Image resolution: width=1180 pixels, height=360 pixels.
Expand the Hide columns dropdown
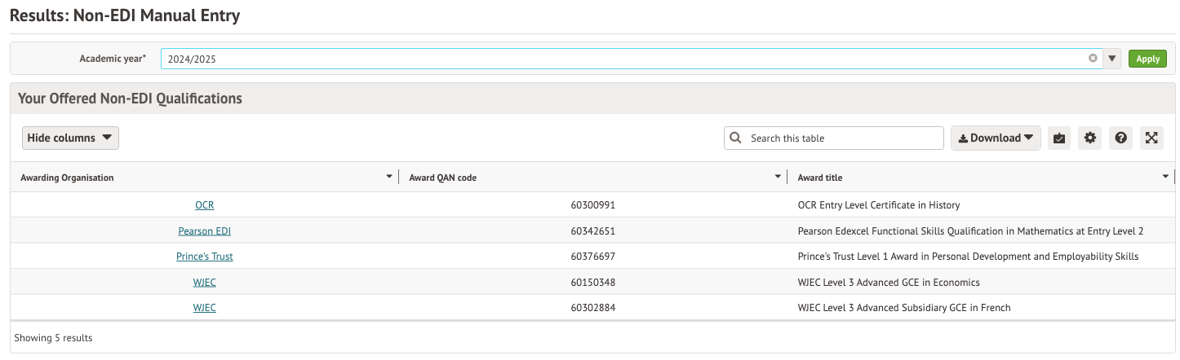point(70,138)
